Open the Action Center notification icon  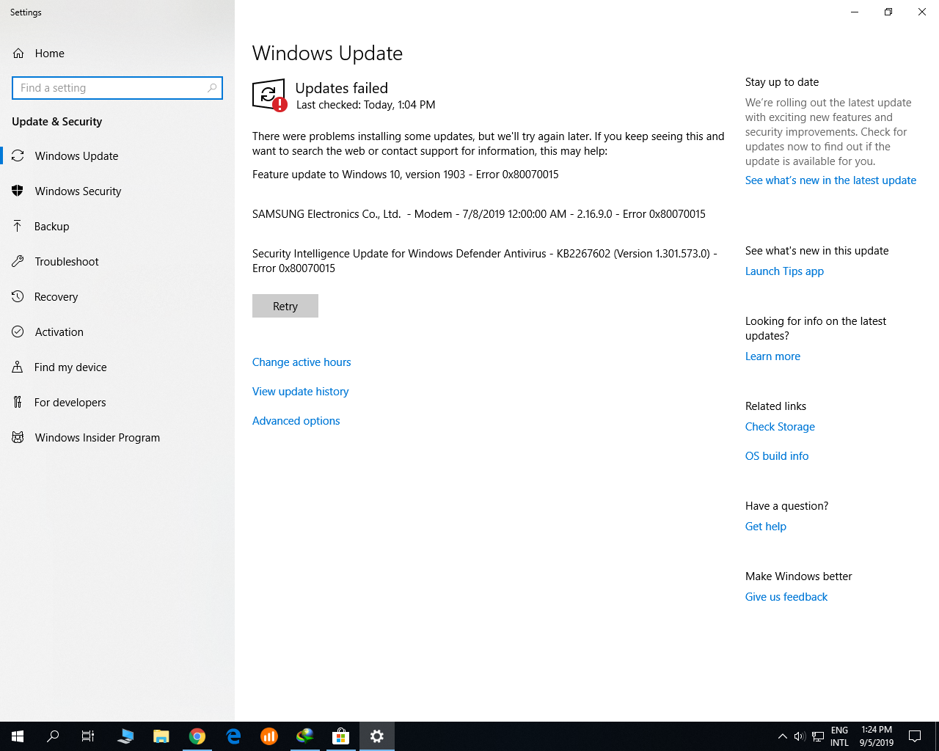pyautogui.click(x=915, y=736)
